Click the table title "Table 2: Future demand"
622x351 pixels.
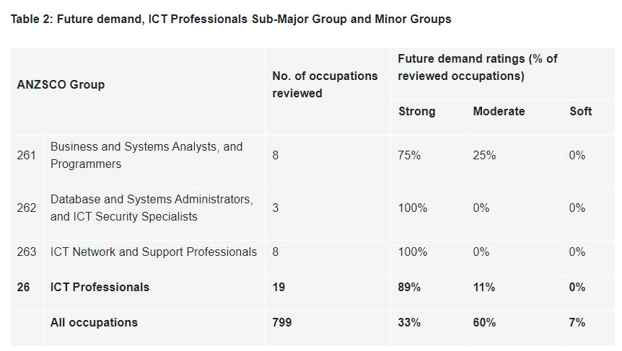click(231, 19)
